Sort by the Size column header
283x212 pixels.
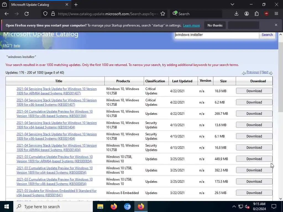tap(223, 81)
